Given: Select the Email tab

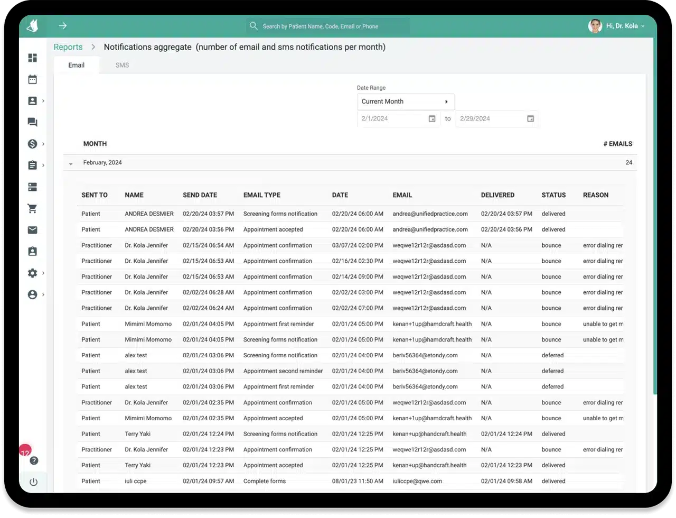Looking at the screenshot, I should [x=77, y=66].
